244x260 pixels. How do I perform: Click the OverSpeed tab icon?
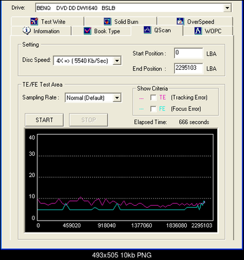[x=180, y=21]
